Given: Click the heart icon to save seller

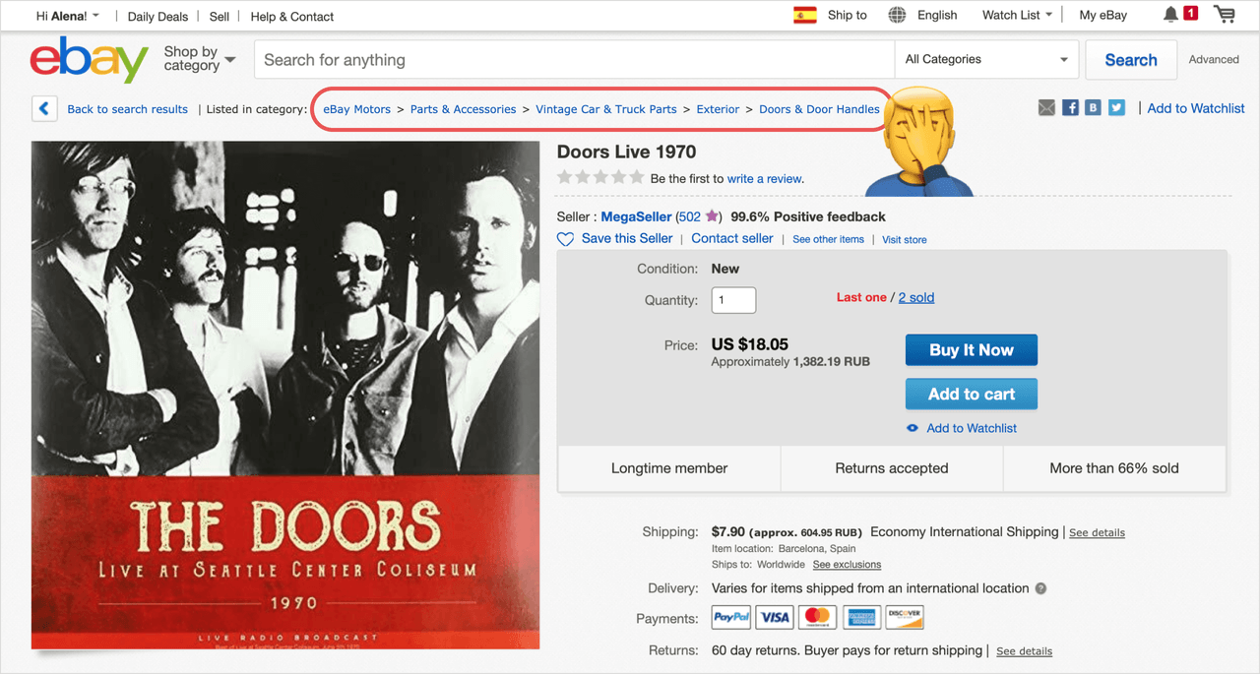Looking at the screenshot, I should pyautogui.click(x=565, y=239).
